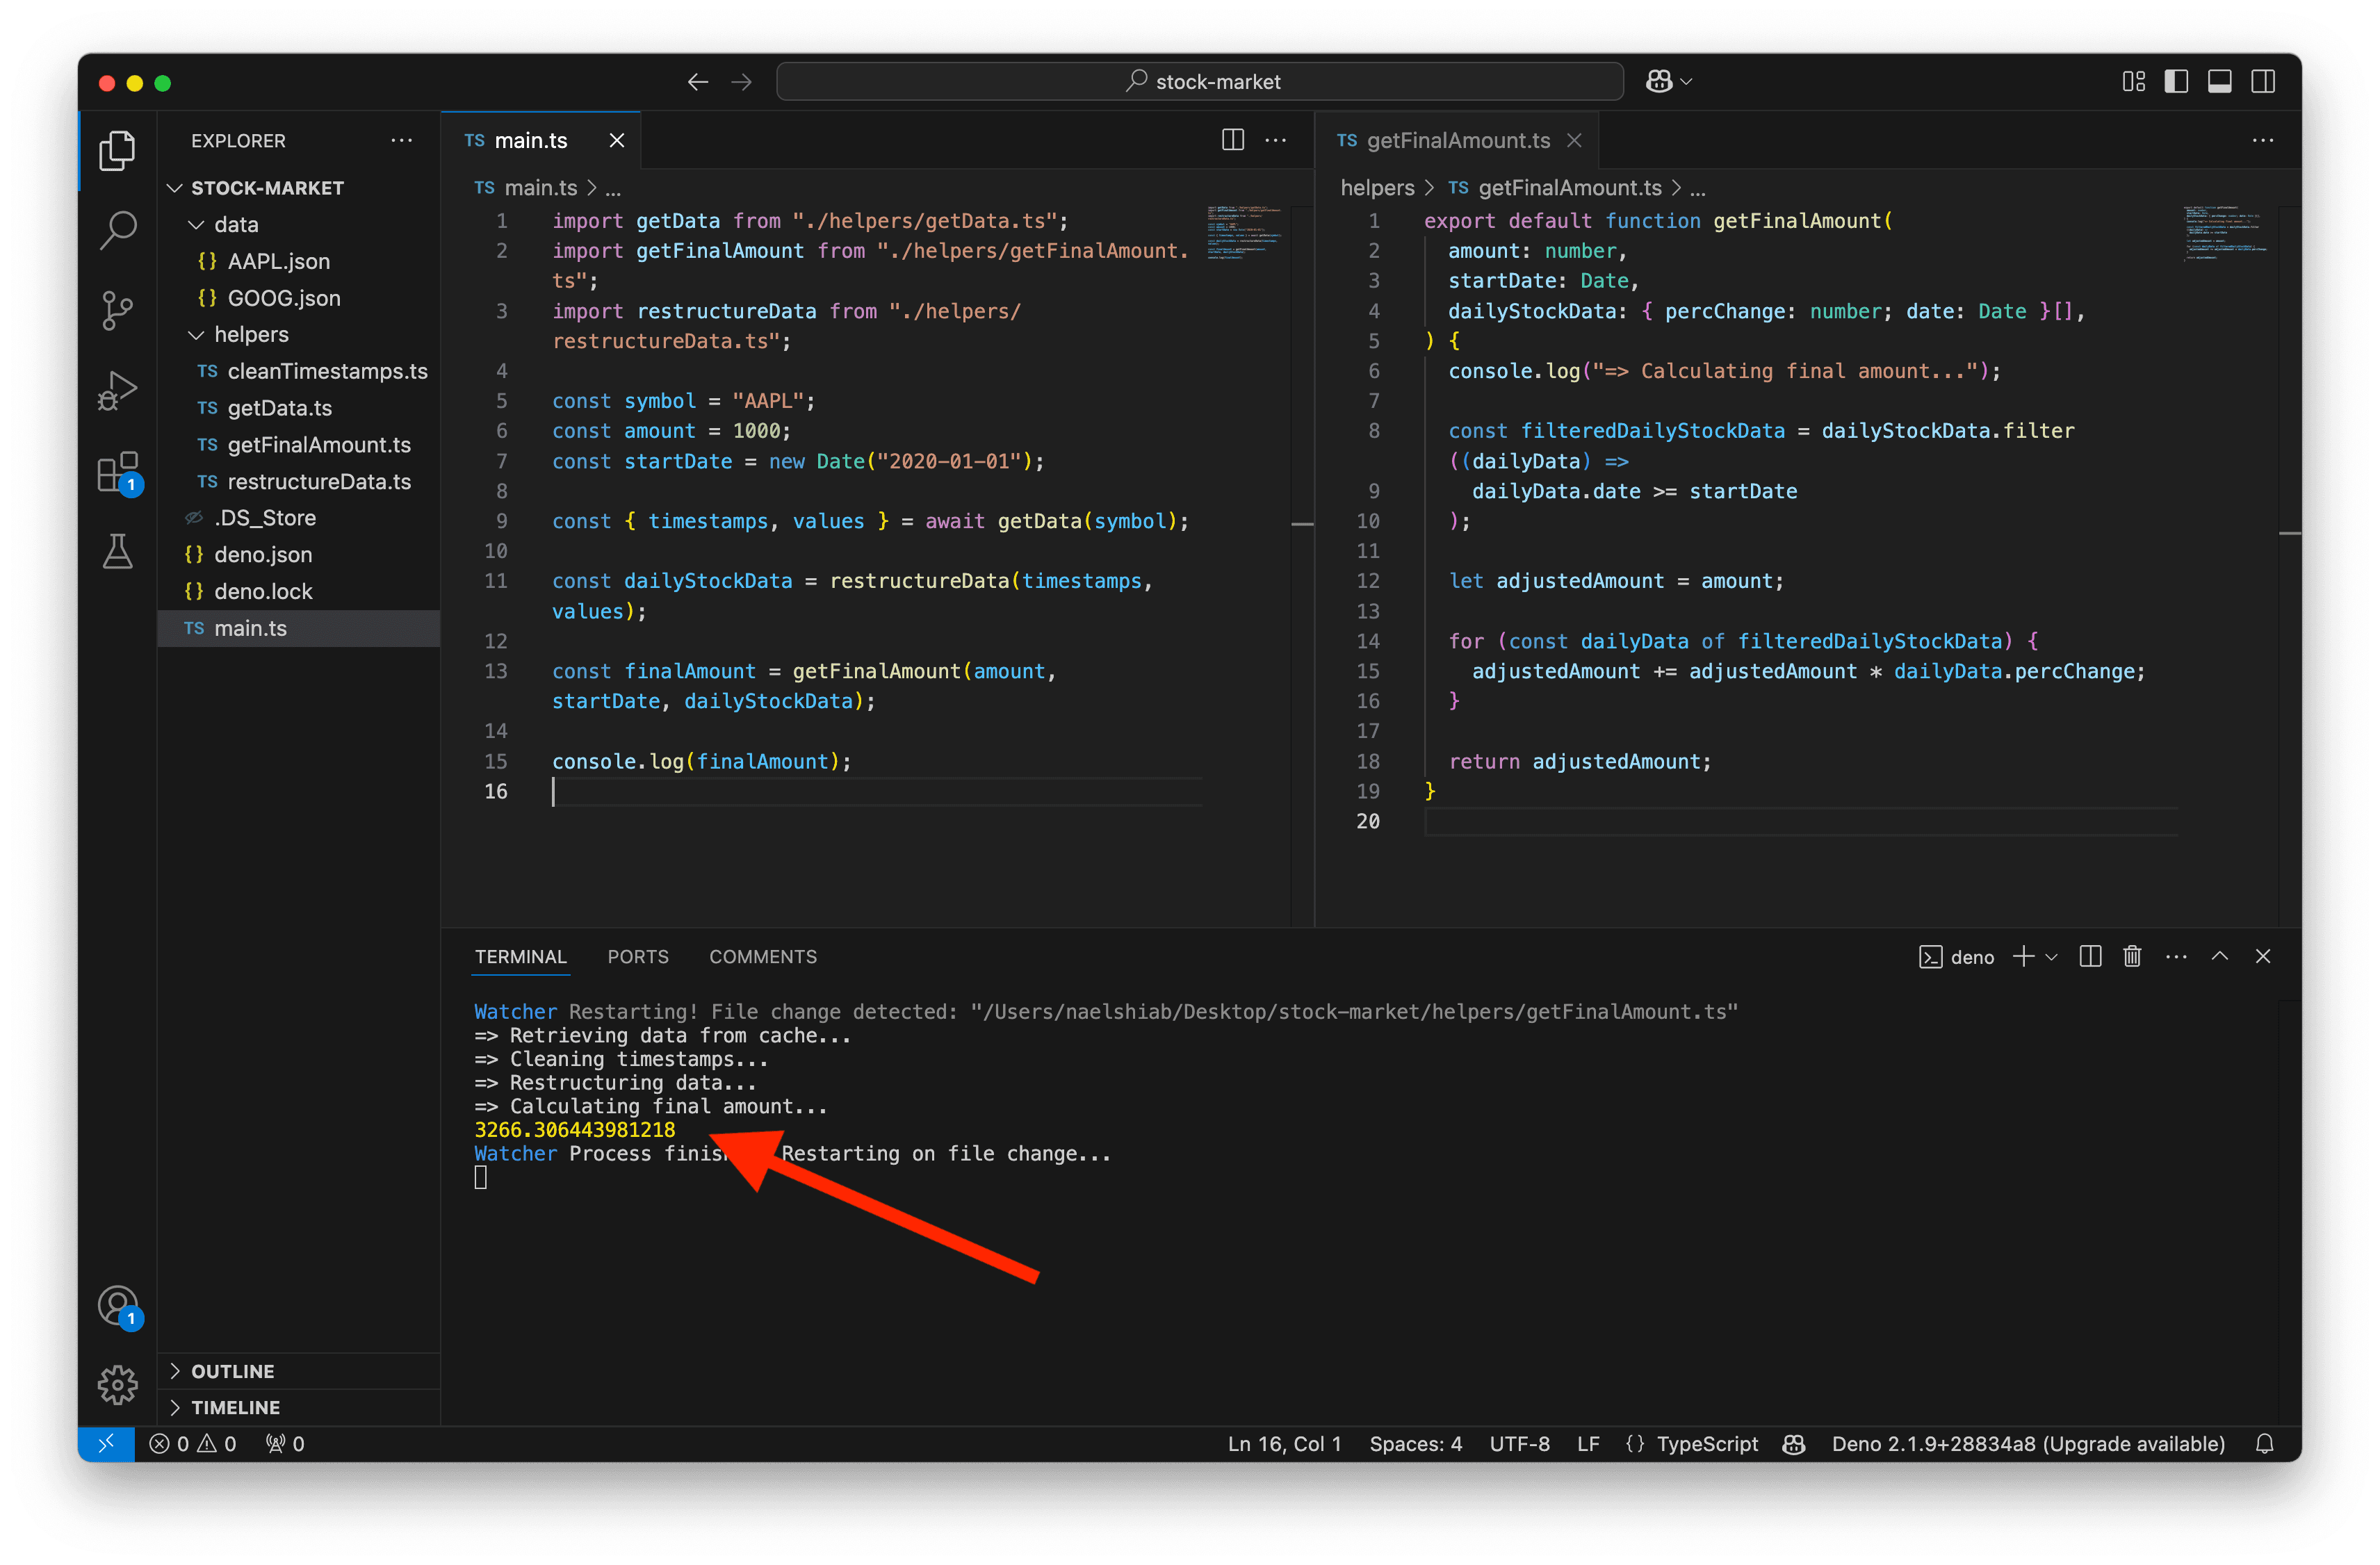
Task: Open the Run and Debug view
Action: click(117, 391)
